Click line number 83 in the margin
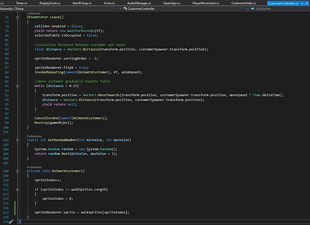The height and width of the screenshot is (225, 310). (x=7, y=50)
